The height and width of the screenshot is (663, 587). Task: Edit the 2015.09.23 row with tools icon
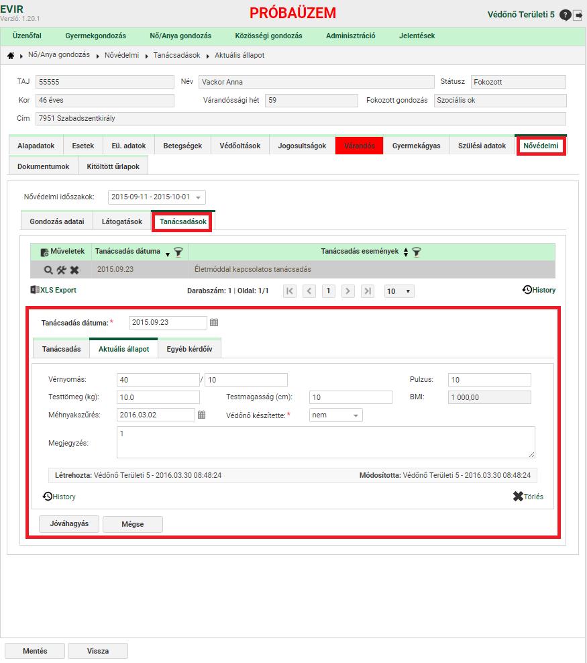coord(62,270)
